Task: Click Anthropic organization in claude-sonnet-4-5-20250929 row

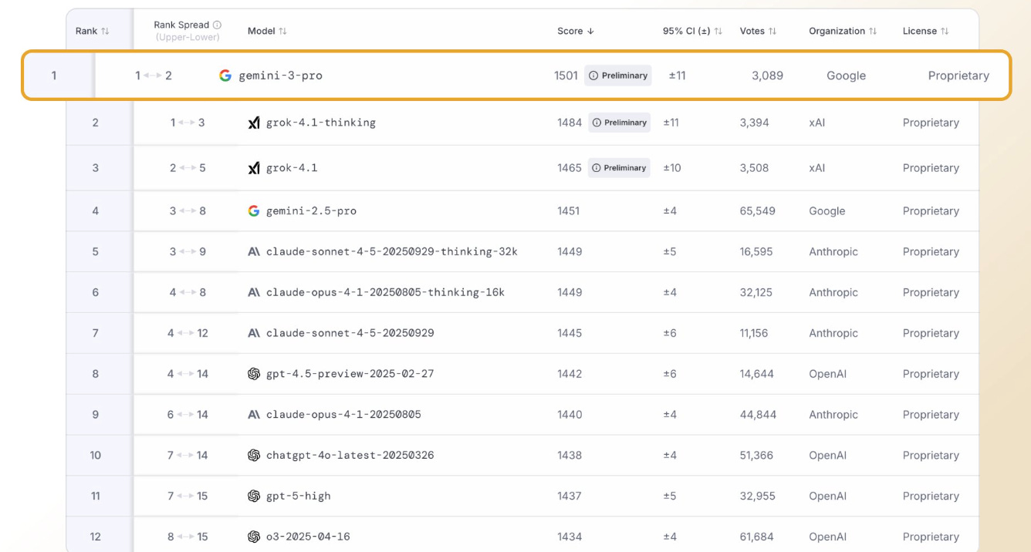Action: [x=833, y=333]
